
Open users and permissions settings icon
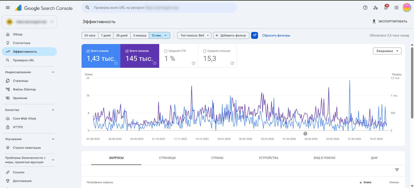pos(375,8)
